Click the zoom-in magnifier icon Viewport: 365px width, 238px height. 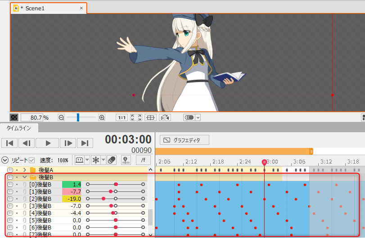(x=102, y=117)
